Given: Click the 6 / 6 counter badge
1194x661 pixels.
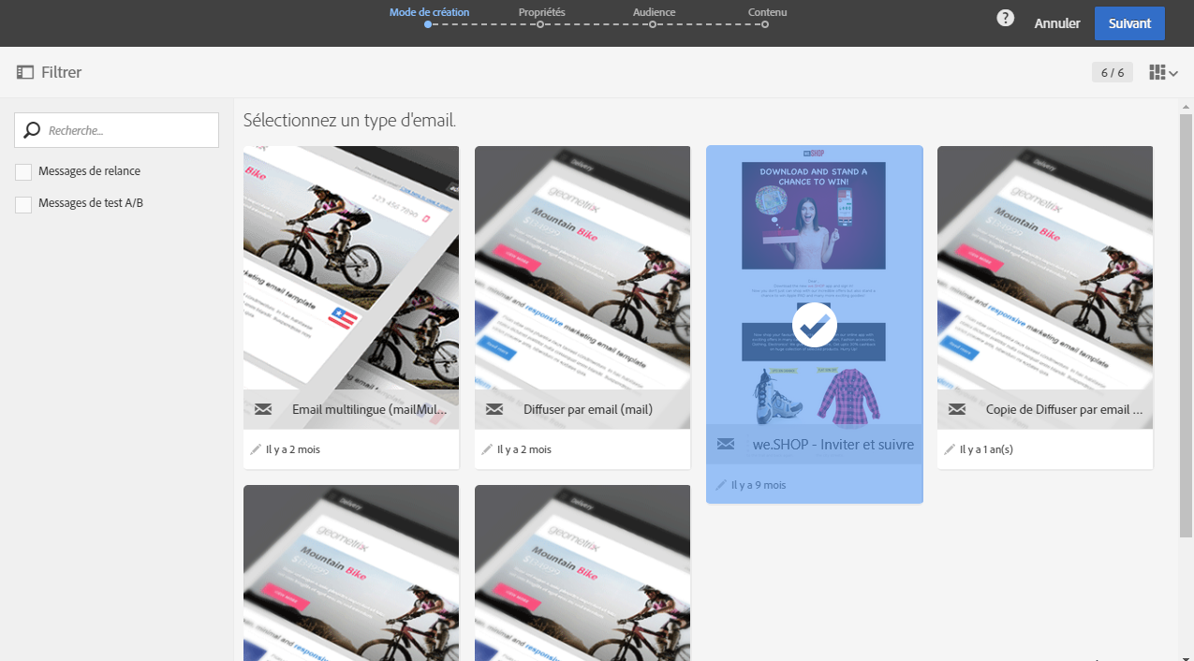Looking at the screenshot, I should (1113, 72).
